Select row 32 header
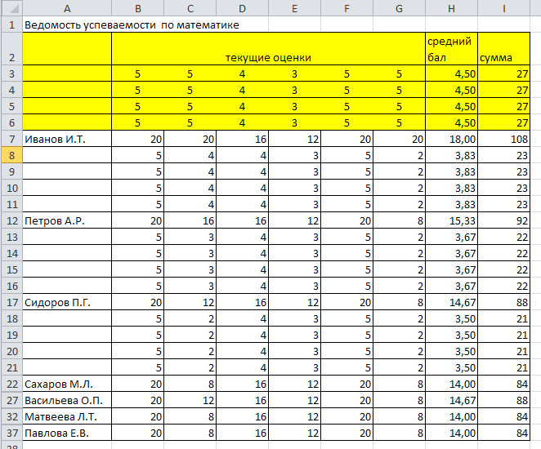 coord(12,416)
